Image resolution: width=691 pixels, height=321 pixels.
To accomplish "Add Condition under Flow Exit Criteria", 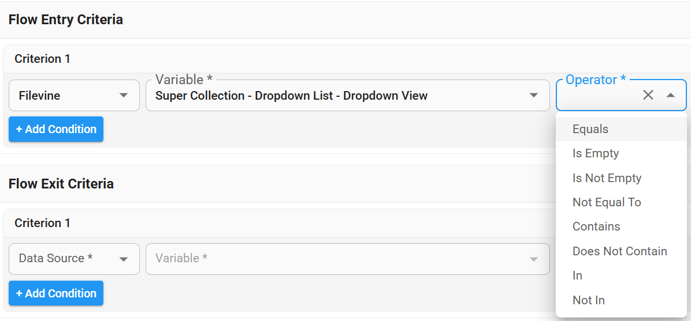I will (56, 293).
